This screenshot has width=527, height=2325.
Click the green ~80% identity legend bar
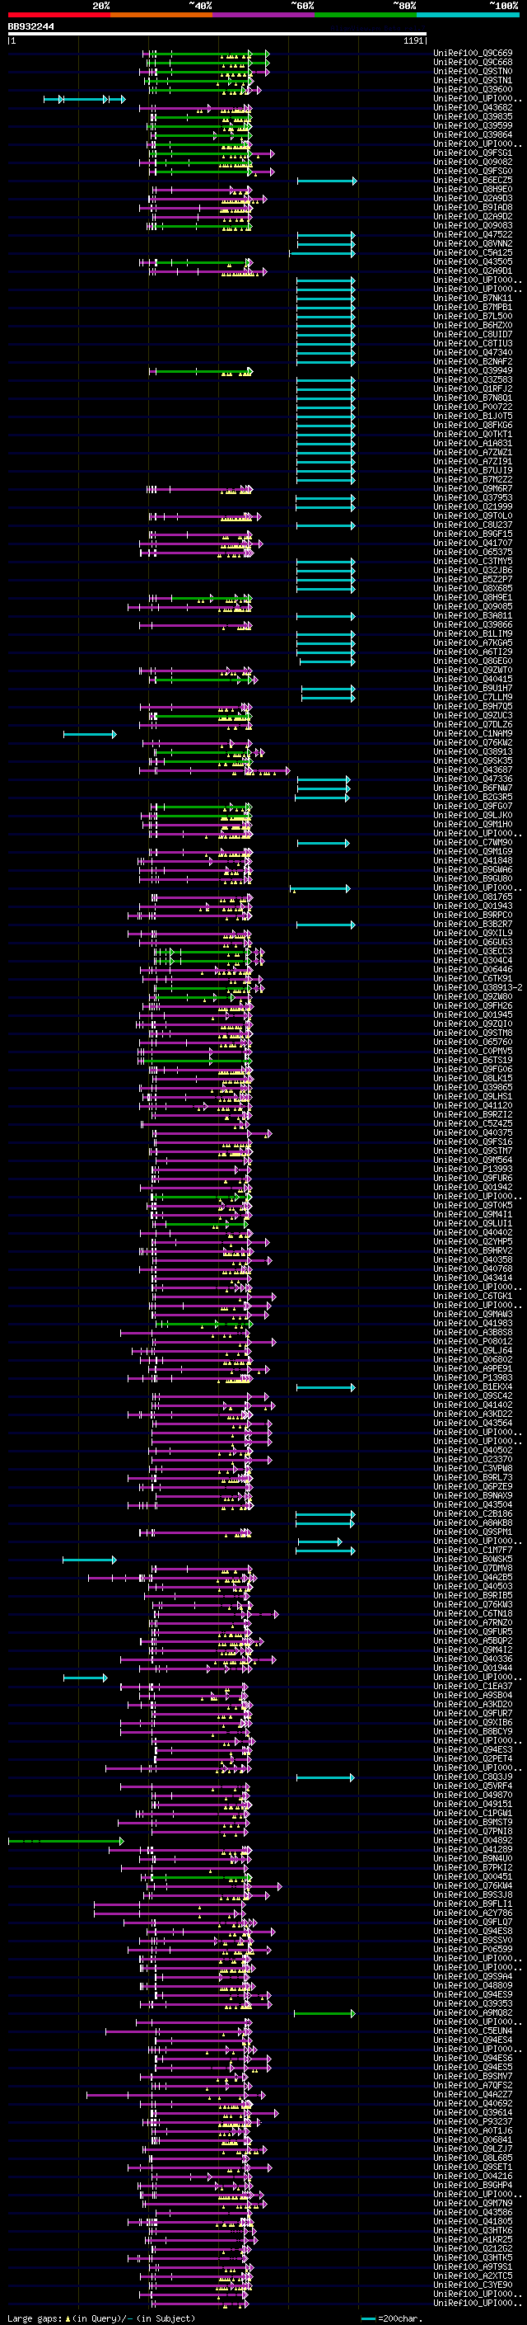(366, 15)
